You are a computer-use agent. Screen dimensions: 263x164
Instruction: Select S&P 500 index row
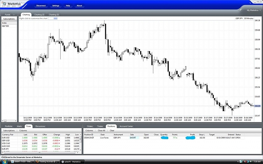[x=9, y=26]
